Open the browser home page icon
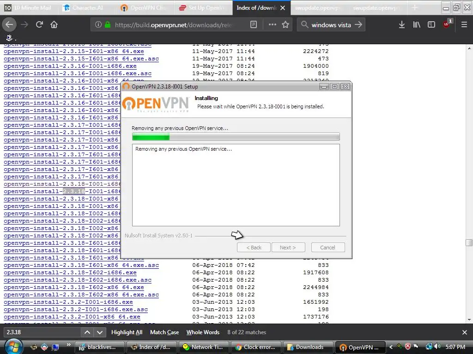Screen dimensions: 473x354 [x=54, y=24]
